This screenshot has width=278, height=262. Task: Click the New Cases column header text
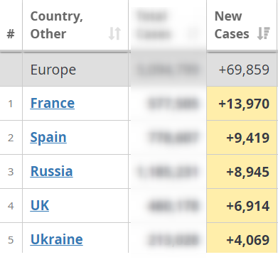coord(232,25)
